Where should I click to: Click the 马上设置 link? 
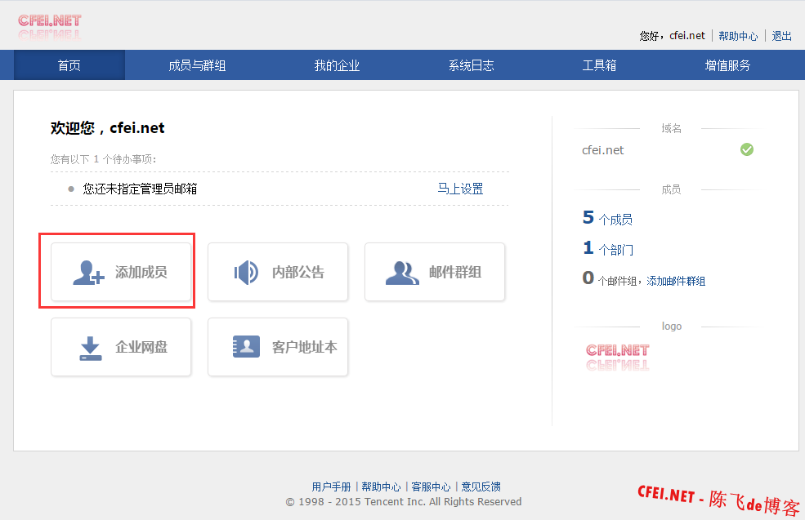coord(460,189)
